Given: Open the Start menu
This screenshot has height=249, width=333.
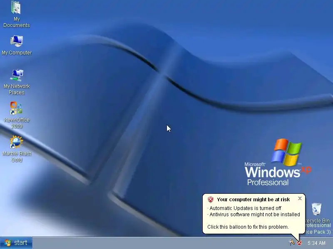Looking at the screenshot, I should coord(16,243).
